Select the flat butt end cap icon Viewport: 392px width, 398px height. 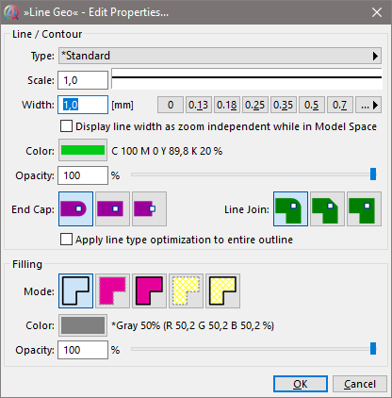point(149,209)
